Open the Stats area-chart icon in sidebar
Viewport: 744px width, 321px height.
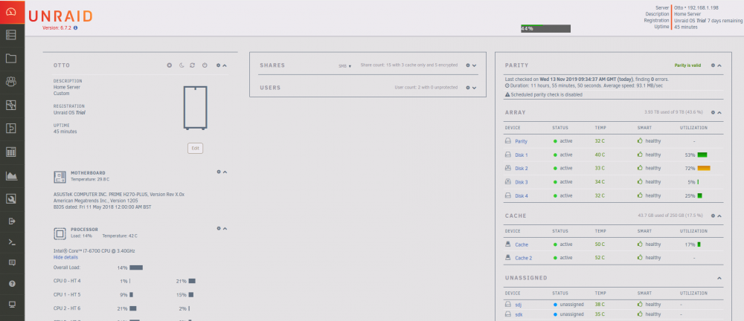click(11, 175)
